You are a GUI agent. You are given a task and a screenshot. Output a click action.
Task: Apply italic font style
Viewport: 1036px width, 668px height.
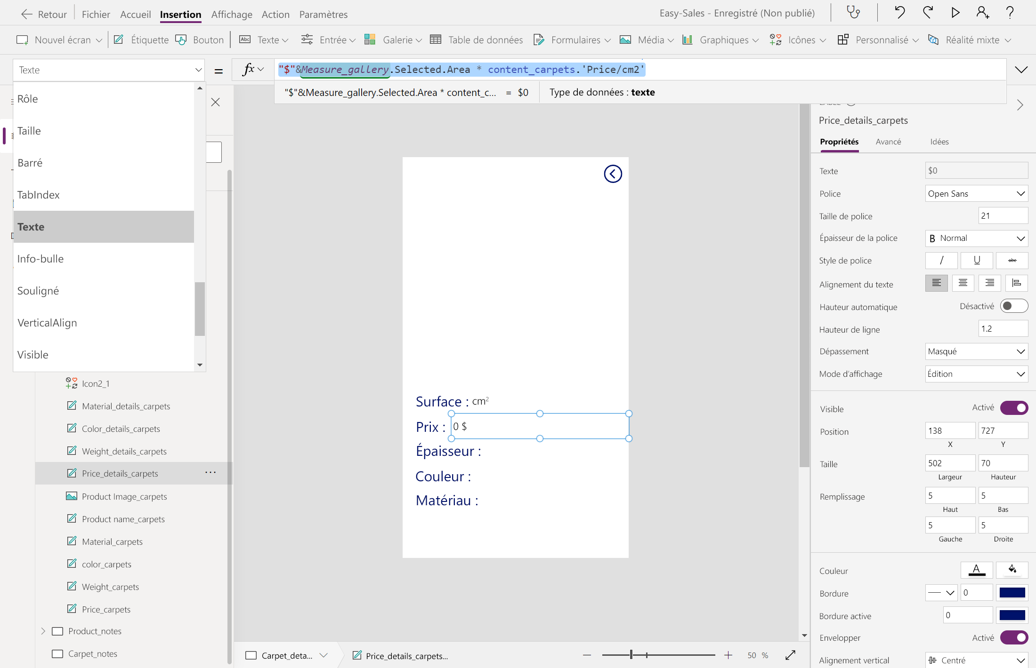[941, 260]
